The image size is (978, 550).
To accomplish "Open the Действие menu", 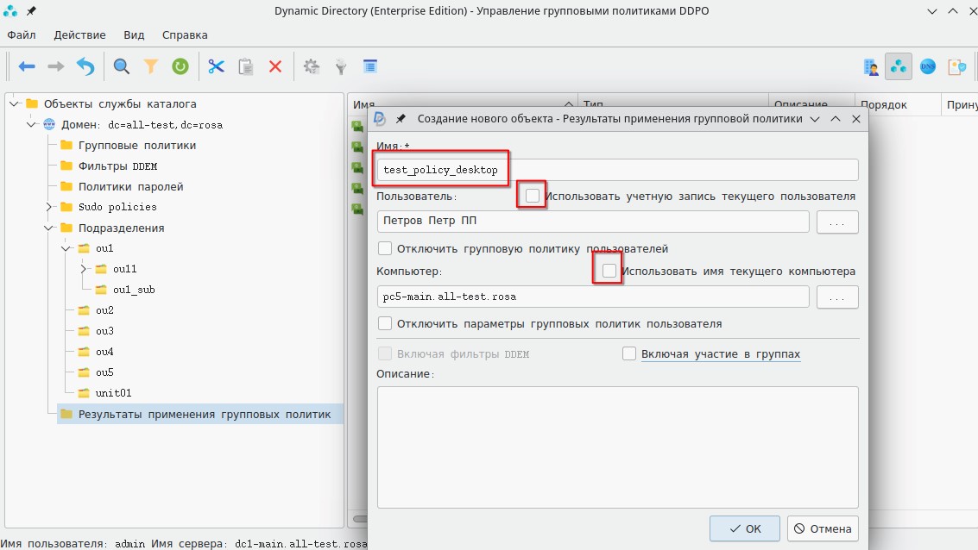I will tap(79, 35).
